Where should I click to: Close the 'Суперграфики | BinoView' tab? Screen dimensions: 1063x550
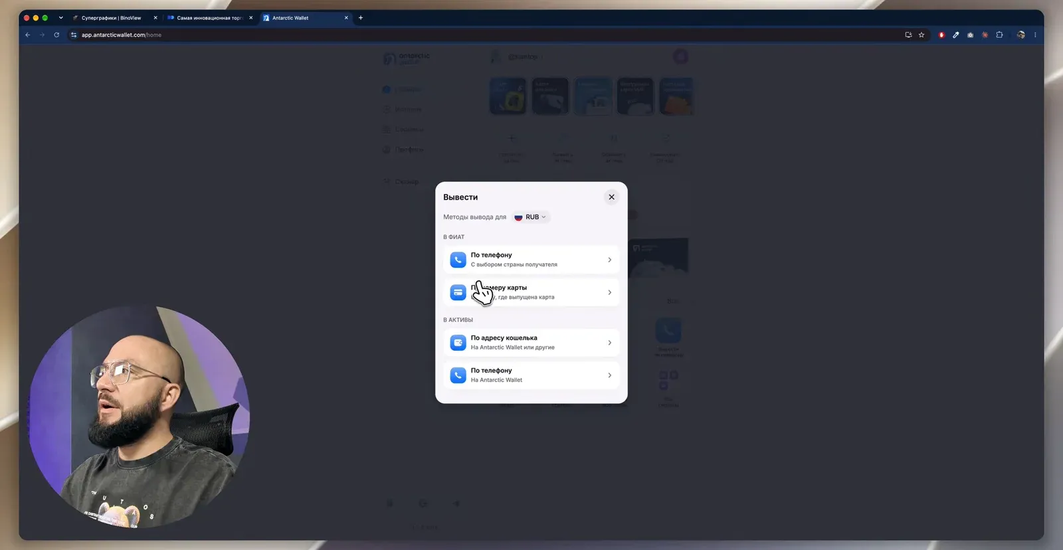[x=155, y=18]
